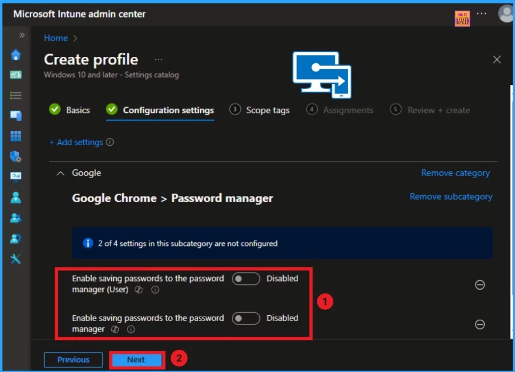Open Users icon in sidebar
This screenshot has height=372, width=515.
click(x=16, y=198)
